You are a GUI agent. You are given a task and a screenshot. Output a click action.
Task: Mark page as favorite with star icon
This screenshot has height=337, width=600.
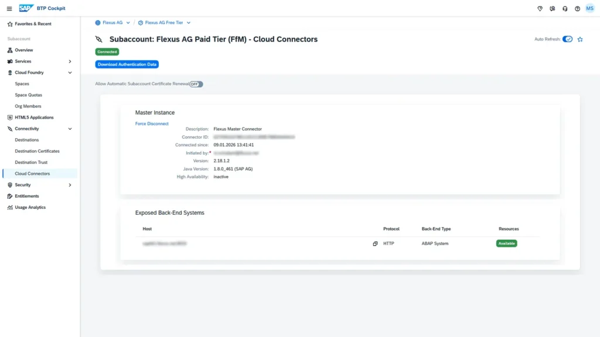click(x=580, y=39)
